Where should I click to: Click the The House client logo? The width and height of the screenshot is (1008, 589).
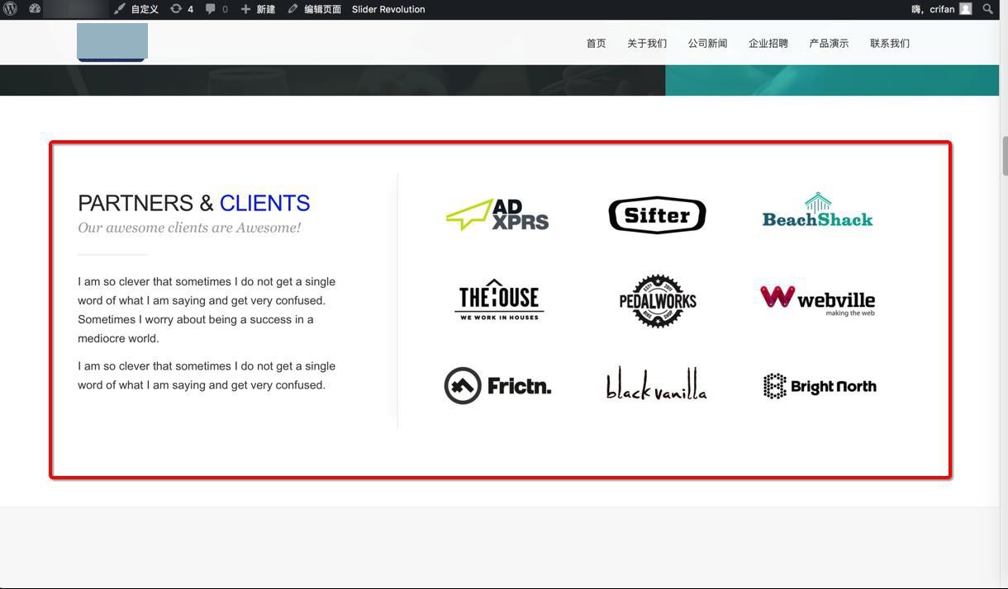pos(499,299)
